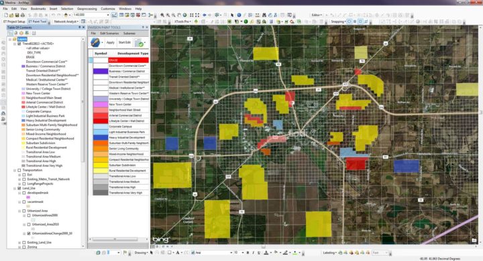
Task: Select the Pan hand tool
Action: coord(179,15)
